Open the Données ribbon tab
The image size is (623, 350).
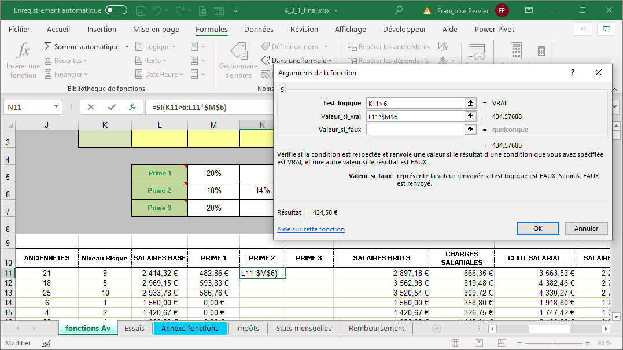click(x=259, y=30)
